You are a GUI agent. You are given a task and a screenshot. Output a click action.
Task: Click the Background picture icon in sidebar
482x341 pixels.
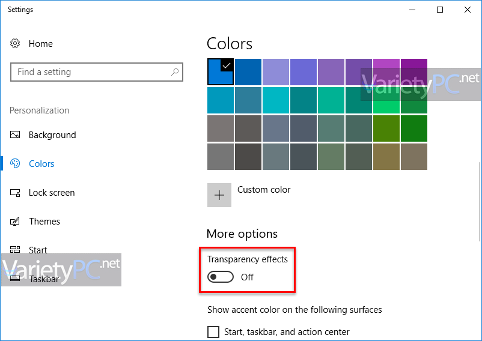(15, 134)
